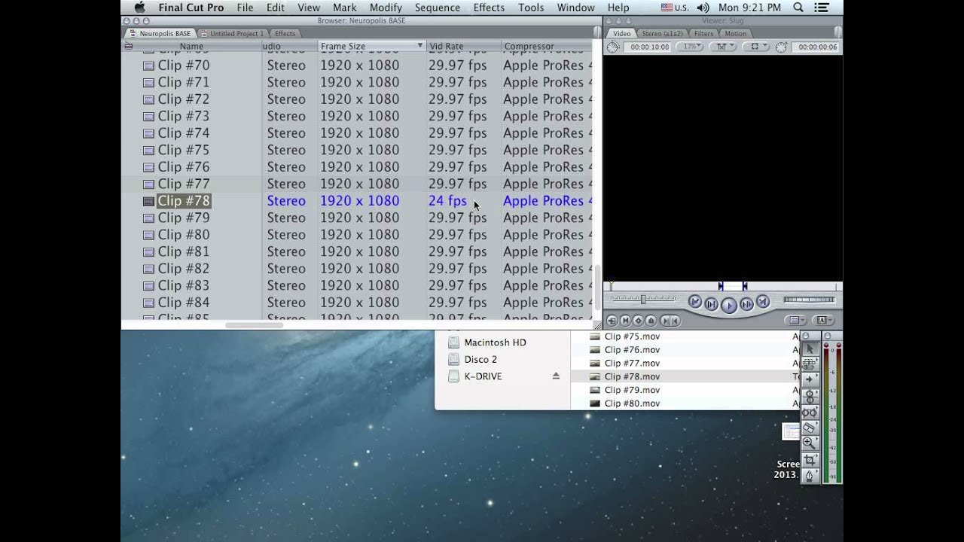Click the Viewer jog wheel control
This screenshot has height=542, width=964.
(x=810, y=300)
